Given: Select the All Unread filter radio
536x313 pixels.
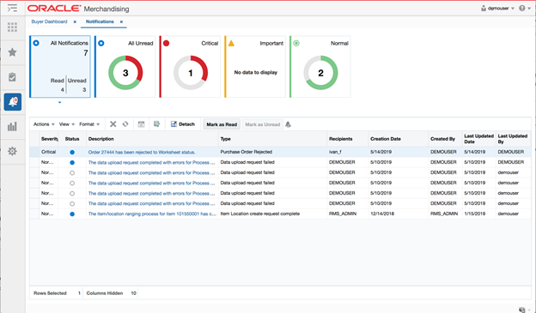Looking at the screenshot, I should [101, 44].
